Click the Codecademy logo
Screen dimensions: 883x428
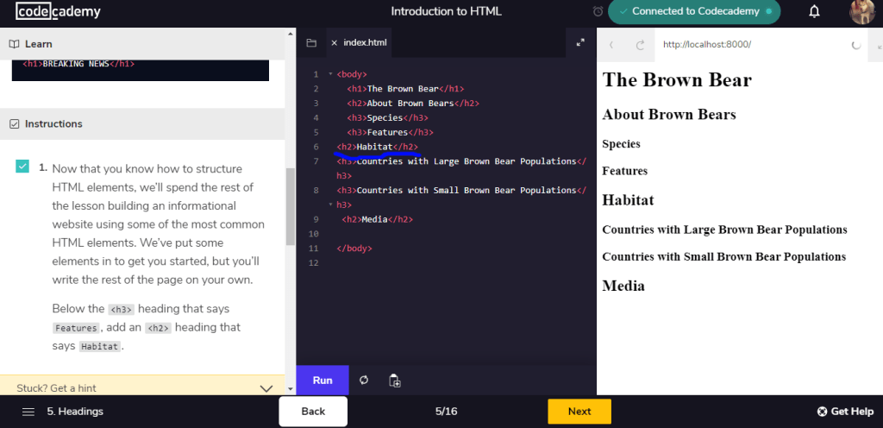pos(59,12)
